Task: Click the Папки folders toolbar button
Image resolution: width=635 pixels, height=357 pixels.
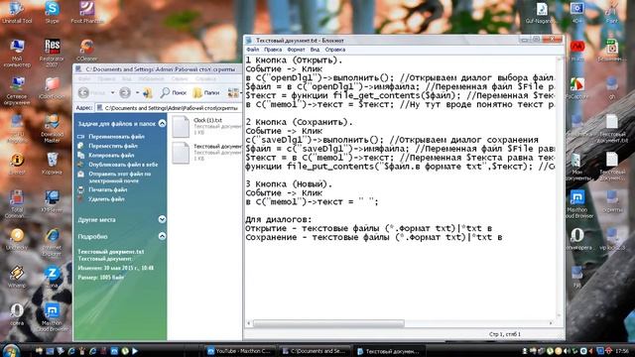Action: 206,92
